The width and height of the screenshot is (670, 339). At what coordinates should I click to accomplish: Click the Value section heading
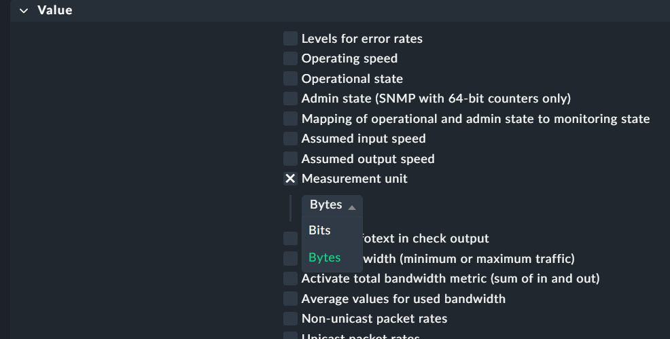coord(55,10)
